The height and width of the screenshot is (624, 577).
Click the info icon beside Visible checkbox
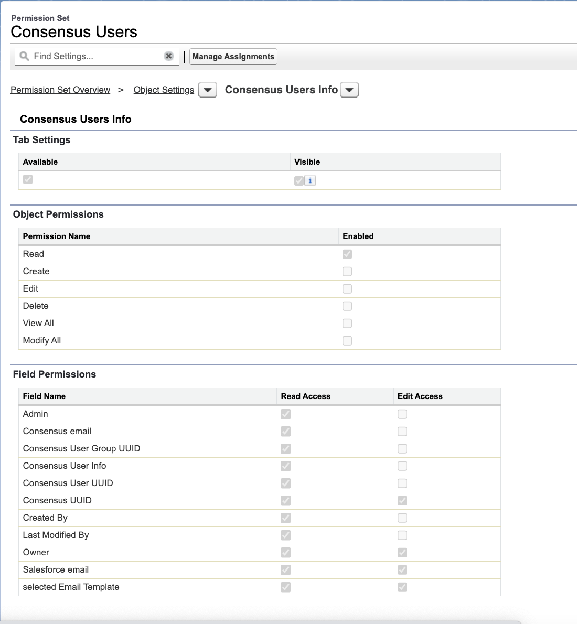[x=310, y=181]
